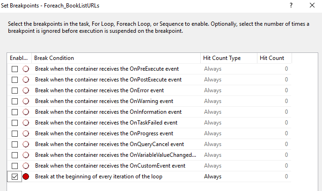This screenshot has height=191, width=322.
Task: Open Hit Count Type for loop iteration row
Action: pyautogui.click(x=229, y=176)
